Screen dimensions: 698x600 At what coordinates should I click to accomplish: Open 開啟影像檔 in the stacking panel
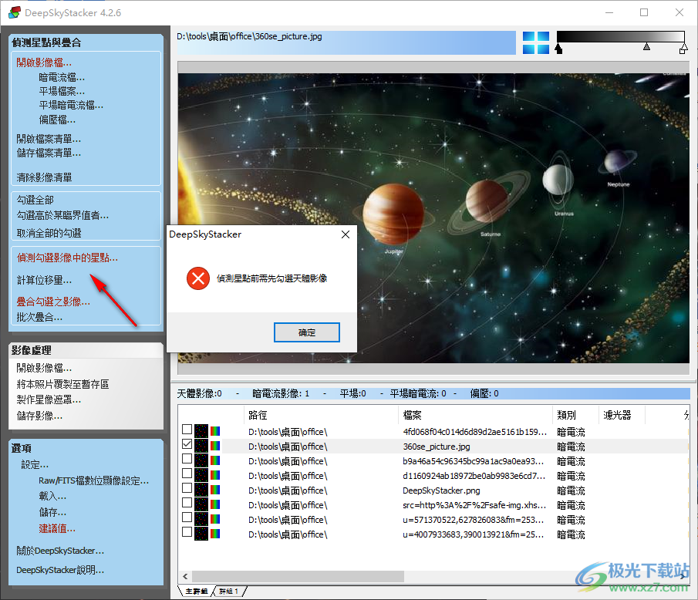click(x=44, y=62)
